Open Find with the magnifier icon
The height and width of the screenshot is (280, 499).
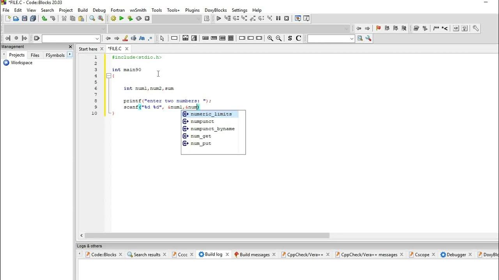(92, 18)
